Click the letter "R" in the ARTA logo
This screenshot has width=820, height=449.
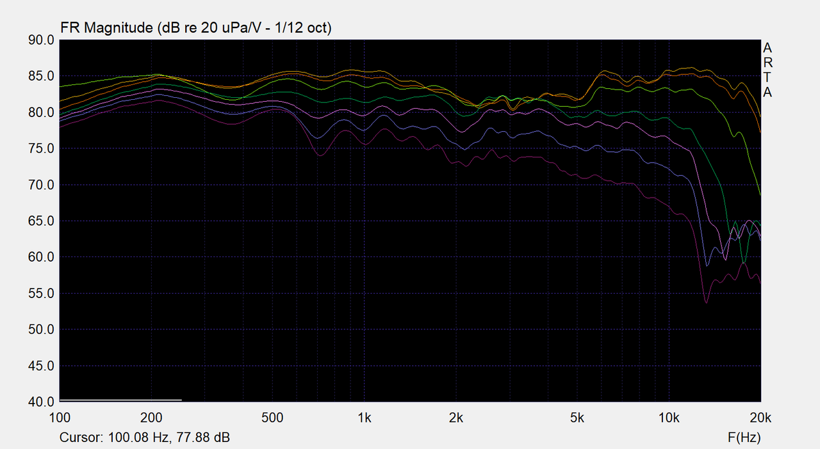tap(767, 63)
